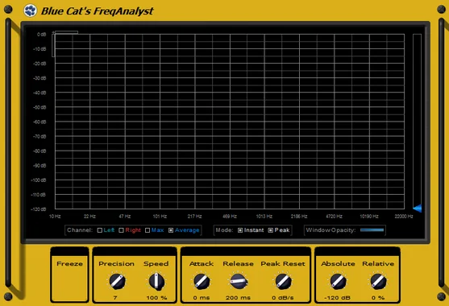The height and width of the screenshot is (306, 449).
Task: Click the -120 dB axis label
Action: (x=39, y=209)
